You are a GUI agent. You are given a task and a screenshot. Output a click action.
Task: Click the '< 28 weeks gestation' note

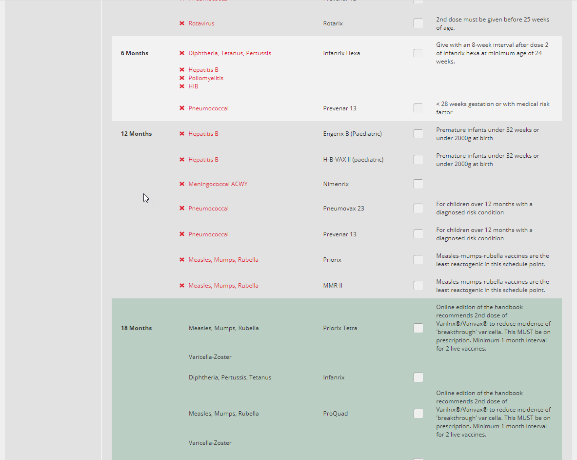coord(493,108)
